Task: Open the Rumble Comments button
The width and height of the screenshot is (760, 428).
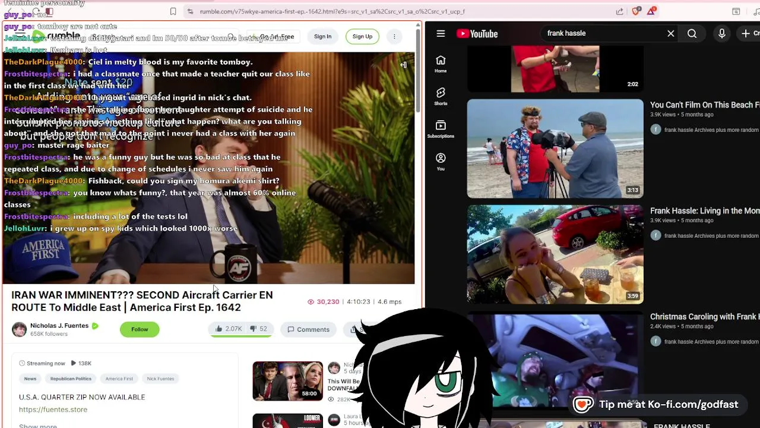Action: tap(308, 329)
